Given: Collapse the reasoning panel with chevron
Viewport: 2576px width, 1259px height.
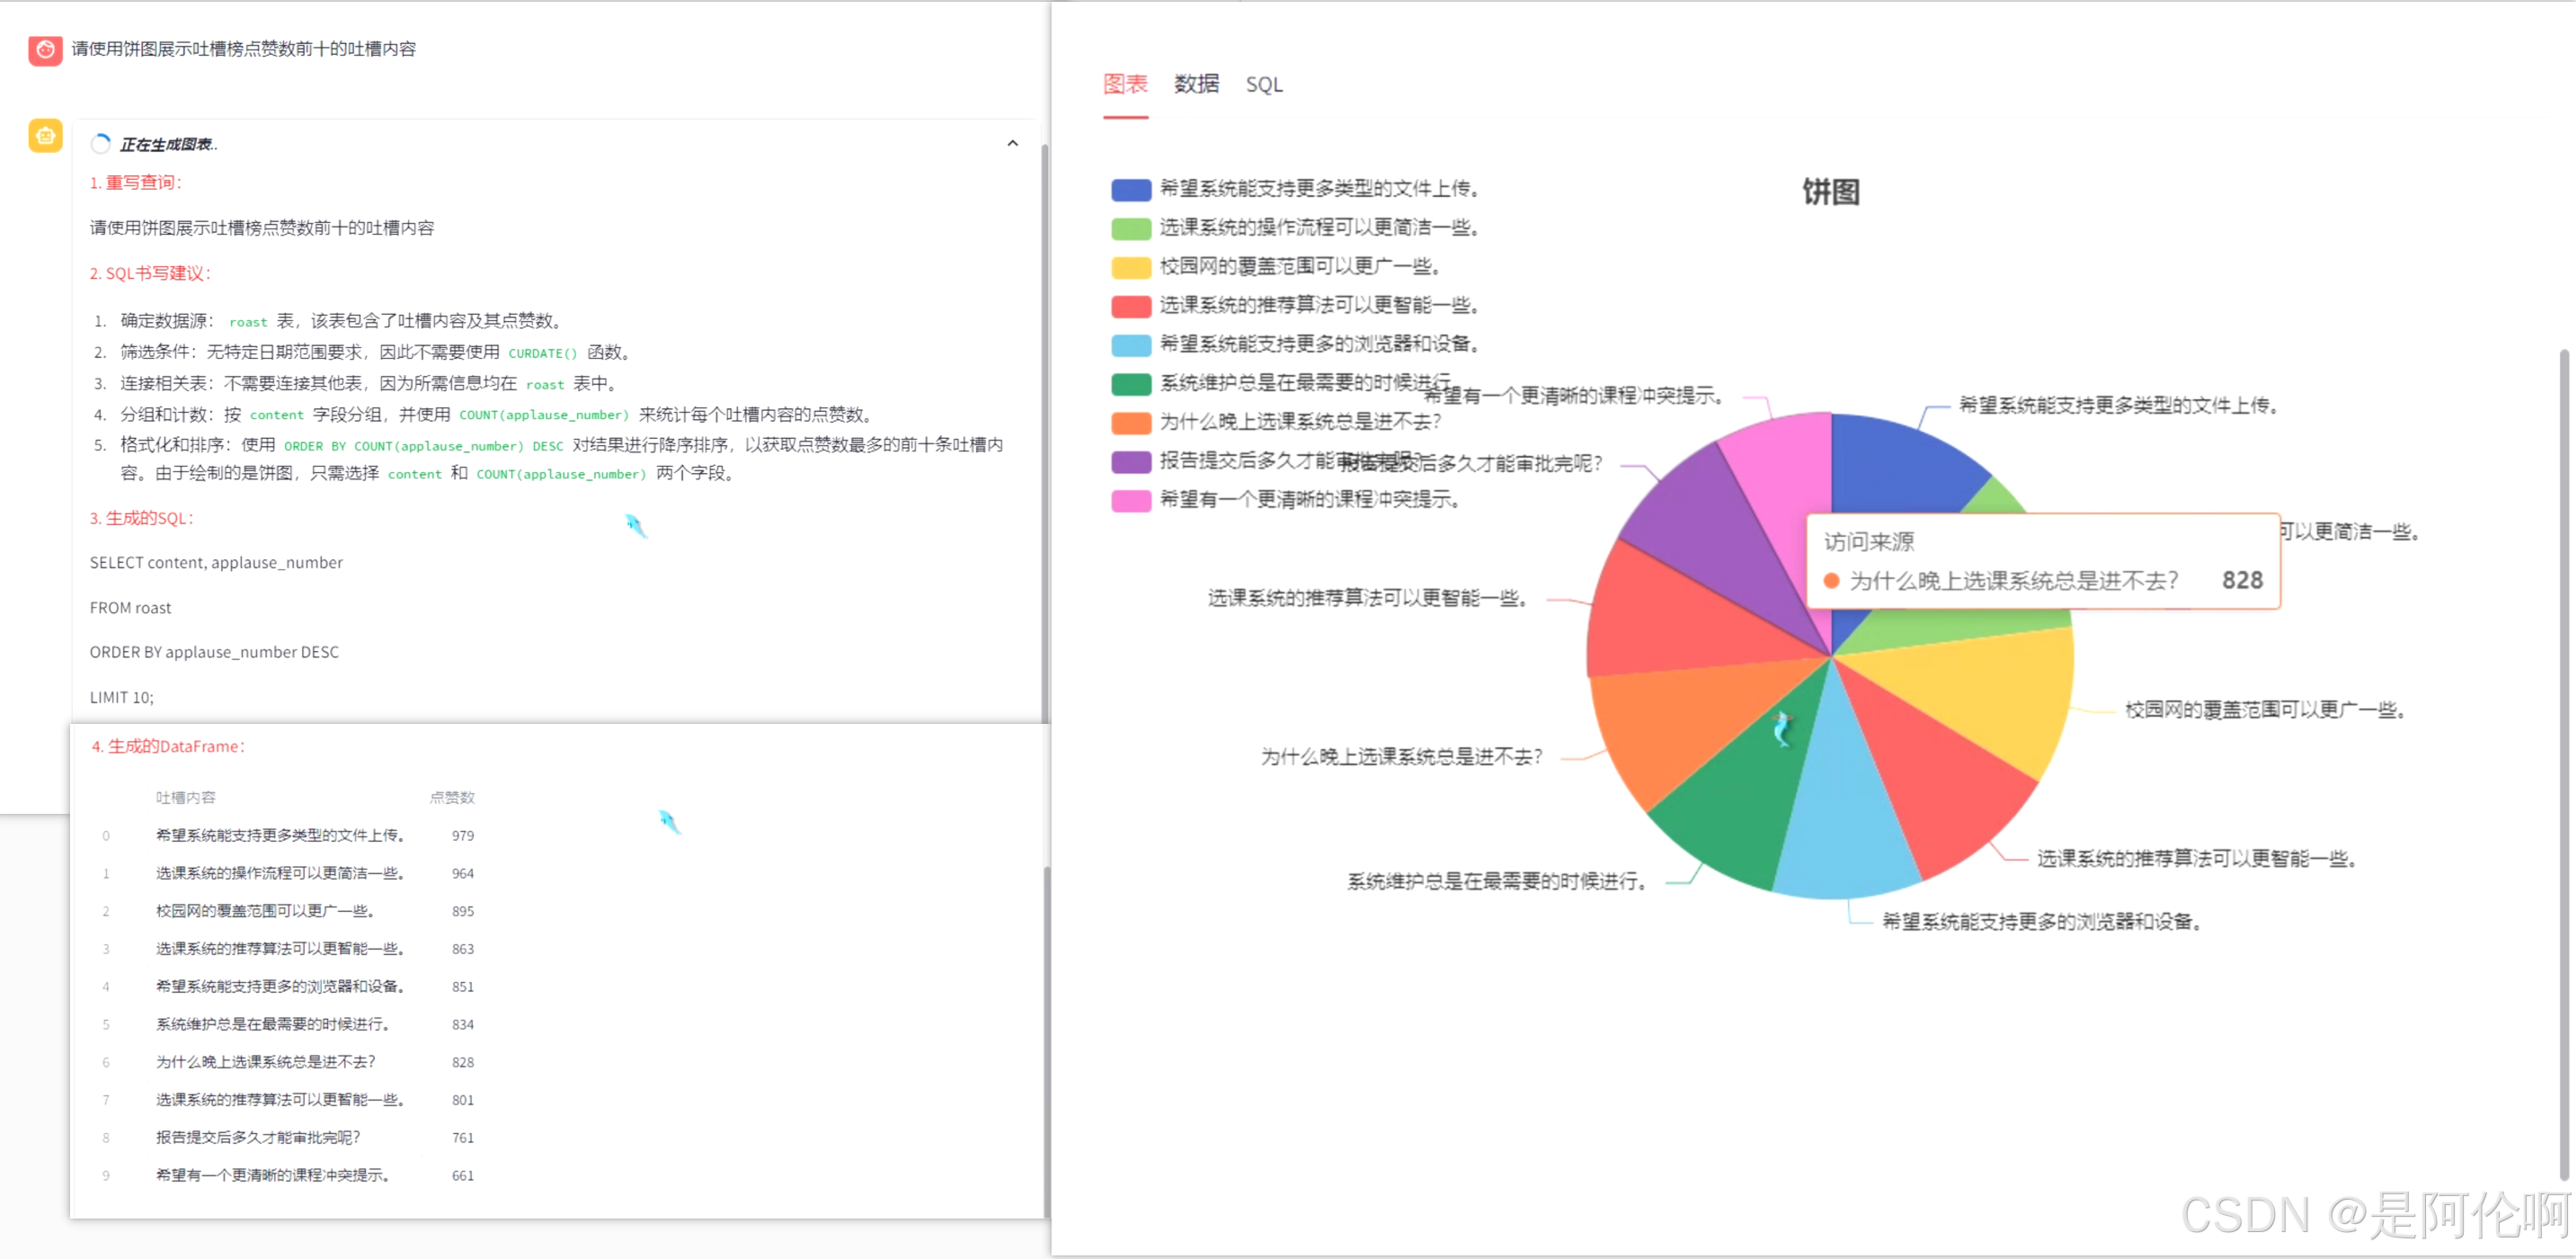Looking at the screenshot, I should point(1012,144).
